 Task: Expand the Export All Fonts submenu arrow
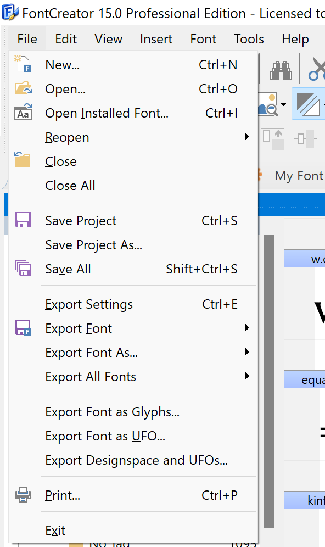[247, 376]
